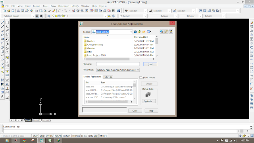The width and height of the screenshot is (254, 143).
Task: Select the Multiline Text A tool
Action: pos(2,96)
